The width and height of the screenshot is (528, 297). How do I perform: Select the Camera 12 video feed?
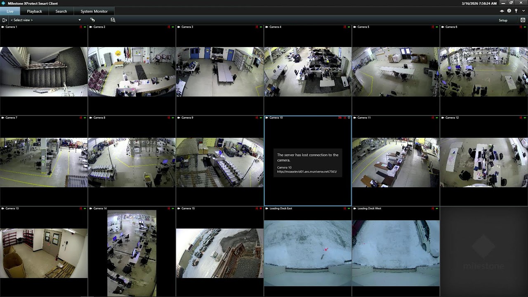tap(484, 163)
